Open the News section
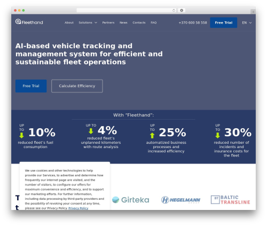The width and height of the screenshot is (267, 226). pyautogui.click(x=123, y=22)
